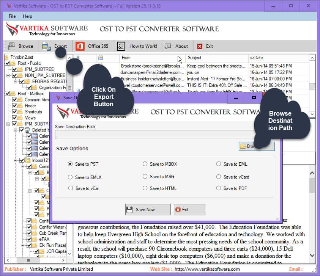
Task: Click the Save Now button
Action: pos(148,210)
